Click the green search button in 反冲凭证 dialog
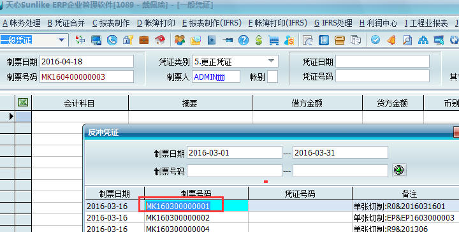The image size is (459, 232). 398,170
